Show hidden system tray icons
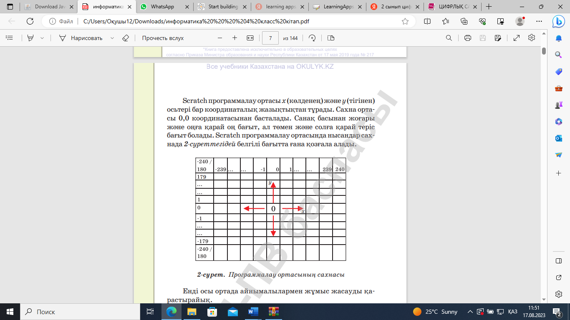The image size is (570, 320). 470,312
